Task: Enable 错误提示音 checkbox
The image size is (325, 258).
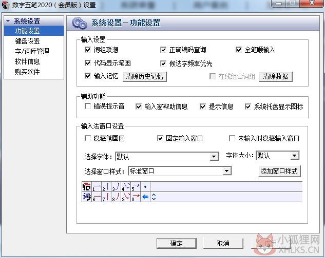Action: coord(88,106)
